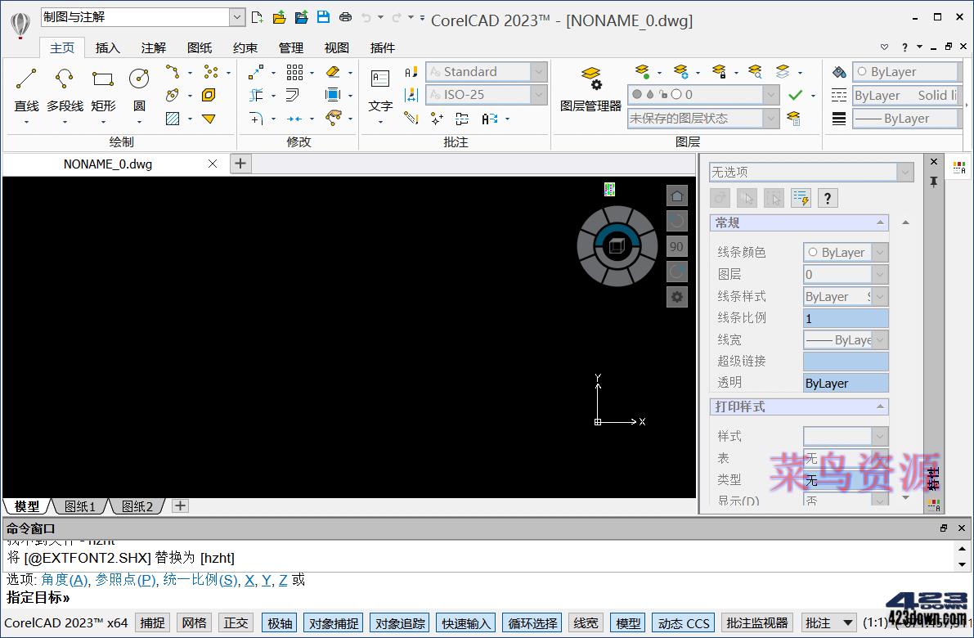Click the pattern array tool in 修改 panel
This screenshot has width=974, height=638.
click(x=295, y=73)
